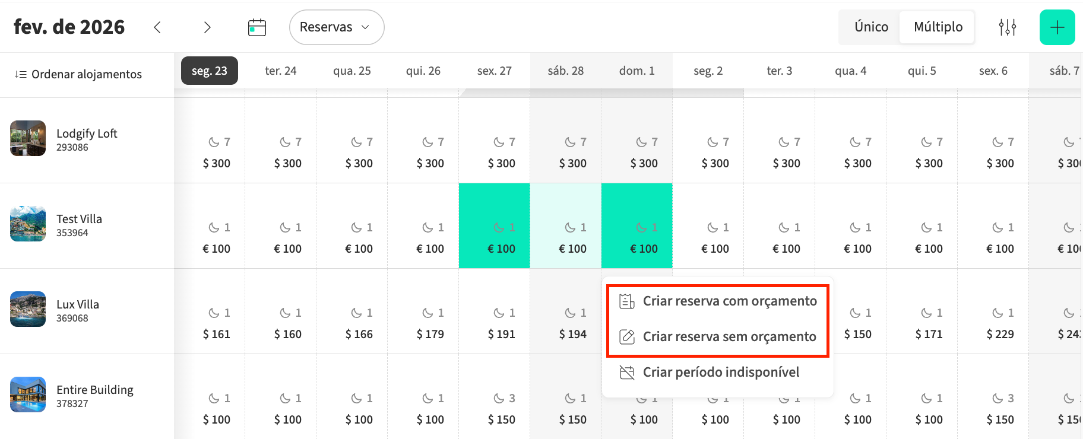This screenshot has width=1083, height=439.
Task: Open the calendar date picker icon
Action: pos(256,27)
